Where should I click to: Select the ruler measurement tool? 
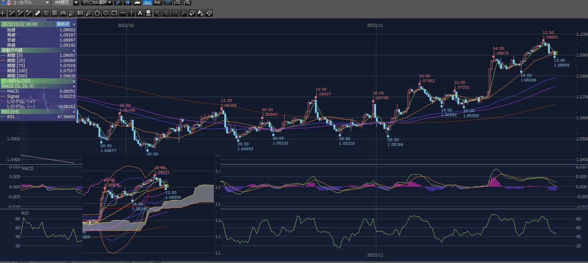point(37,13)
